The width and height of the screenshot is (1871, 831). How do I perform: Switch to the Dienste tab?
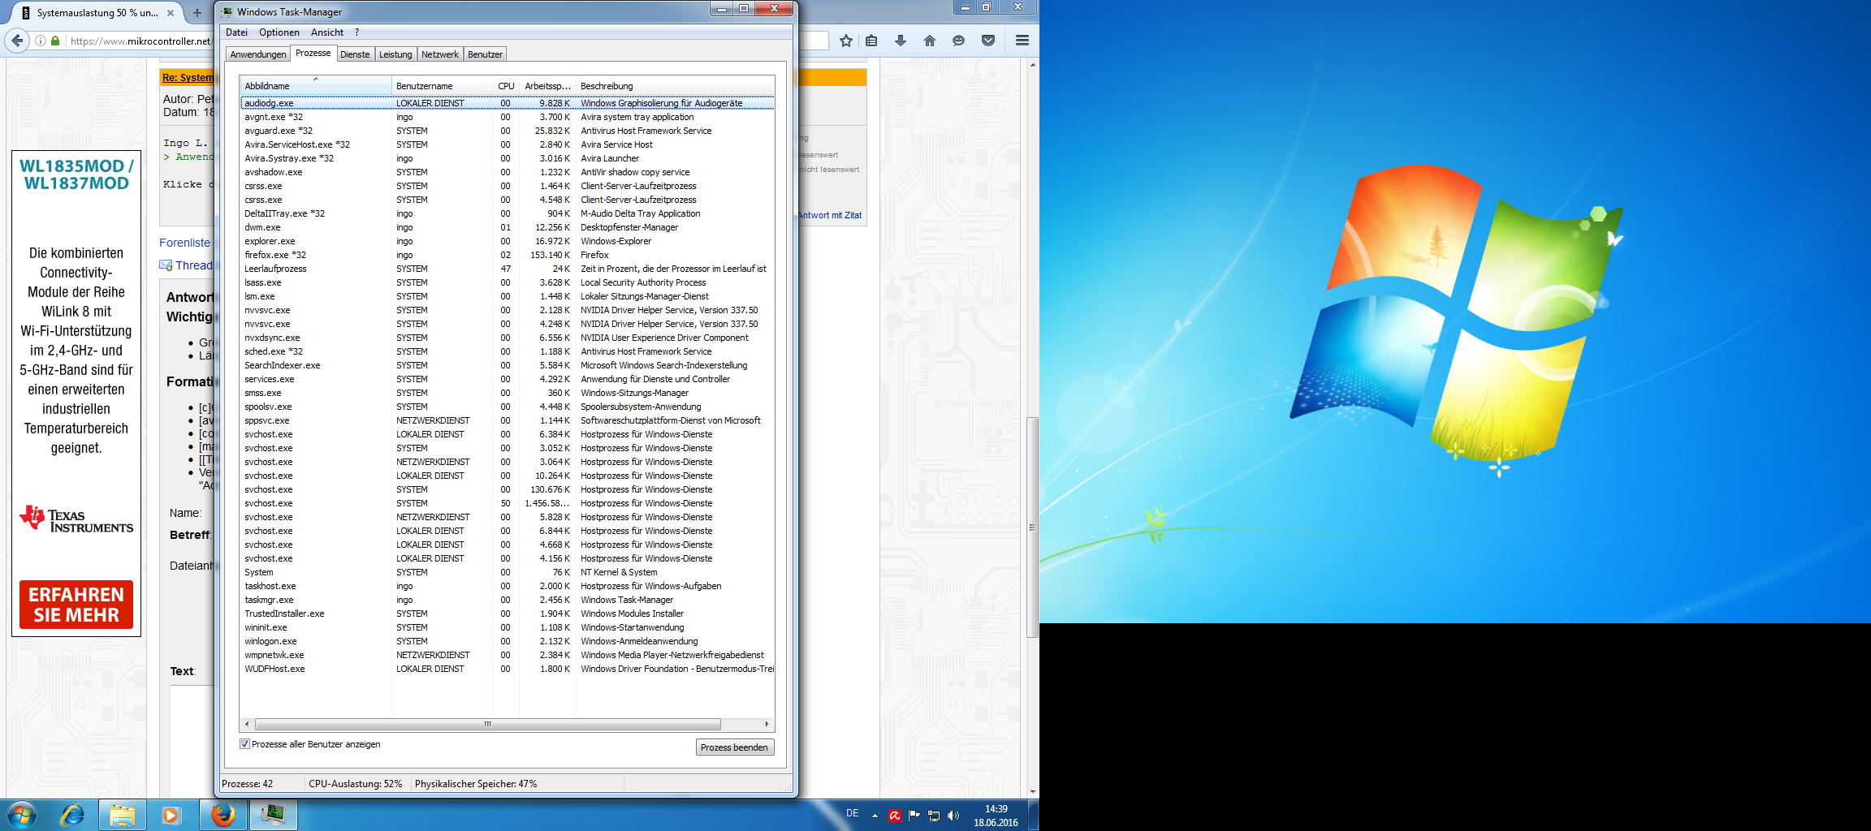coord(355,54)
